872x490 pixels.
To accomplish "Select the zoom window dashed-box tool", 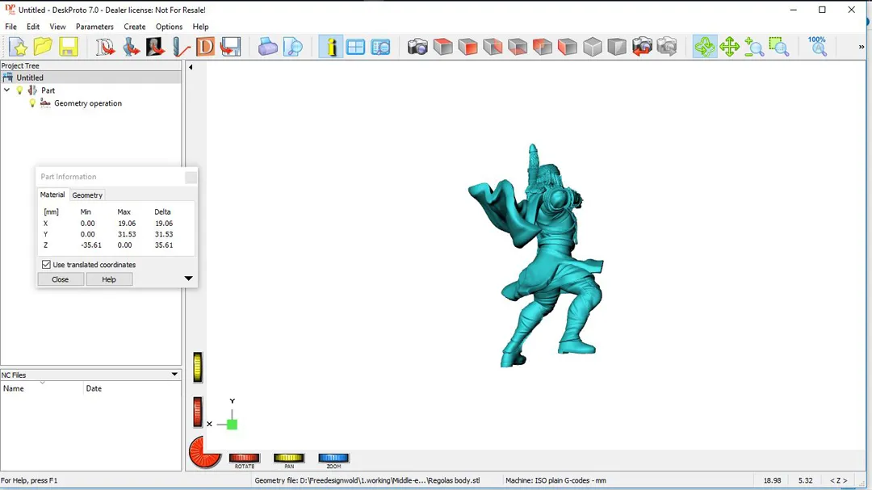I will click(779, 47).
